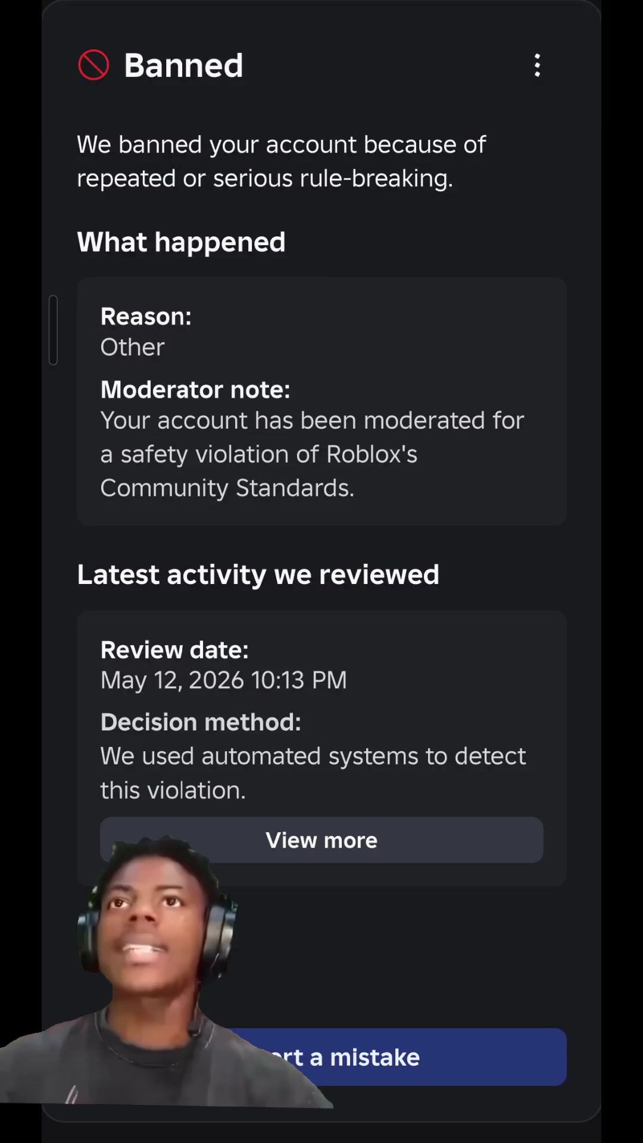Click the Decision method: label
The image size is (643, 1143).
(x=201, y=722)
